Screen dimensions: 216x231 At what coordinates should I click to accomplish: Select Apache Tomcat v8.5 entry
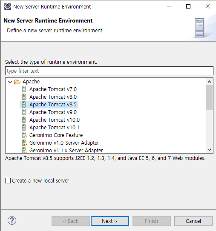click(53, 105)
